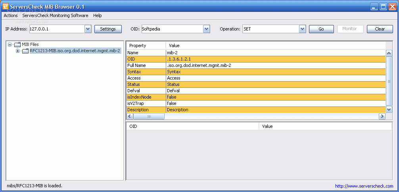Select the MIB Files root item
This screenshot has width=399, height=192.
[x=30, y=44]
